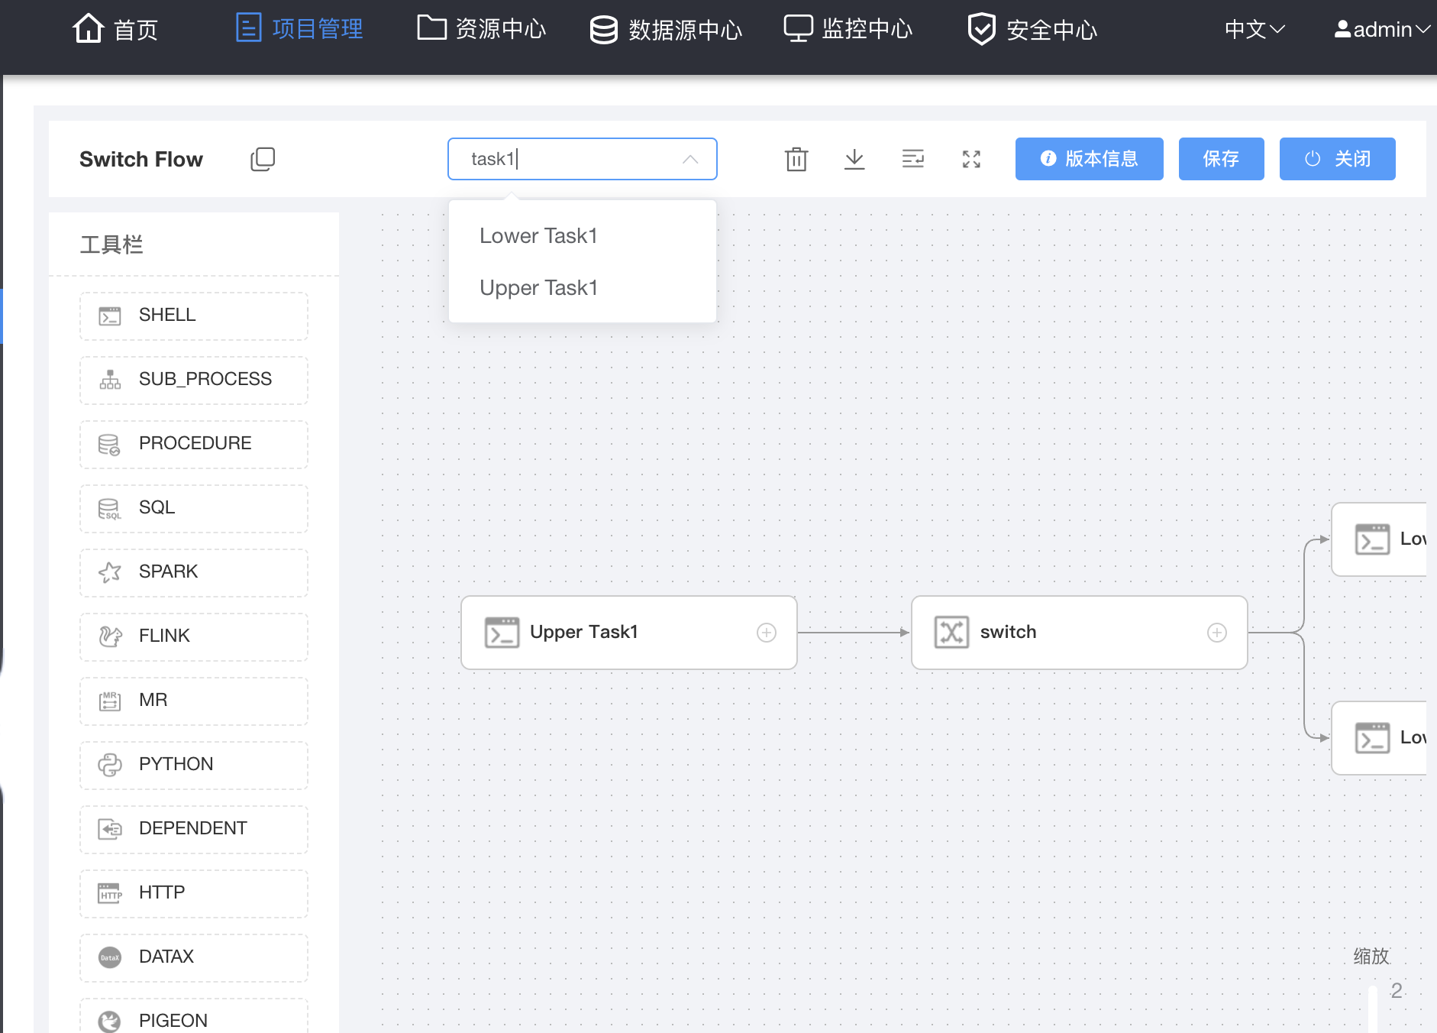
Task: Select the DATAX task tool
Action: (x=194, y=957)
